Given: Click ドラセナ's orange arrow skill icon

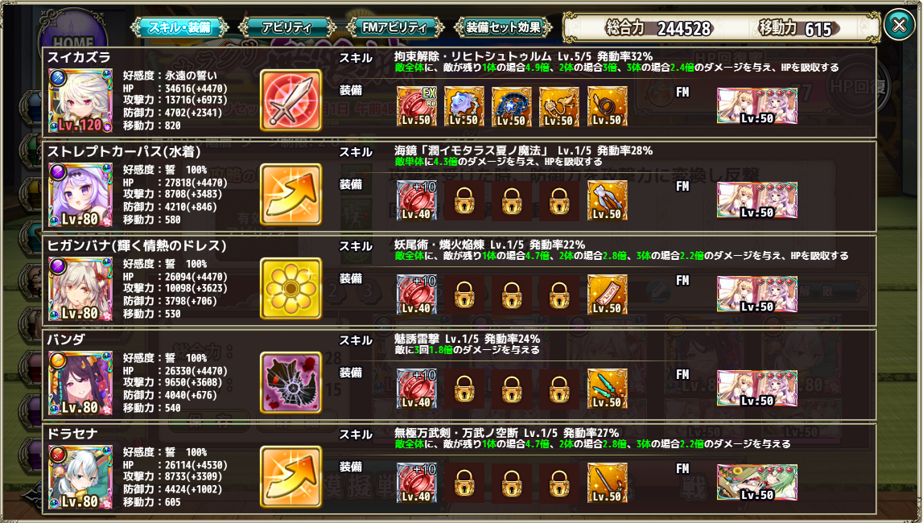Looking at the screenshot, I should [290, 476].
